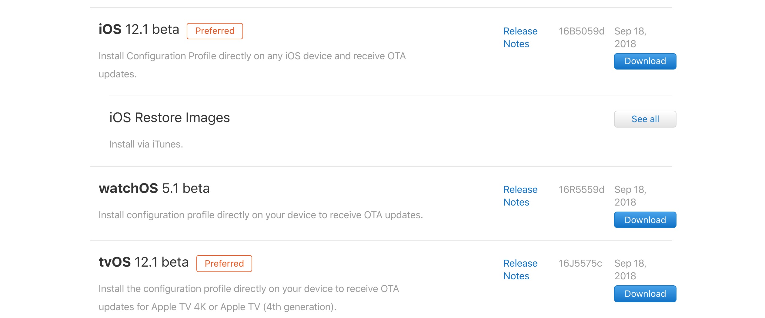Download the watchOS 5.1 beta profile
Screen dimensions: 765x318
click(645, 220)
